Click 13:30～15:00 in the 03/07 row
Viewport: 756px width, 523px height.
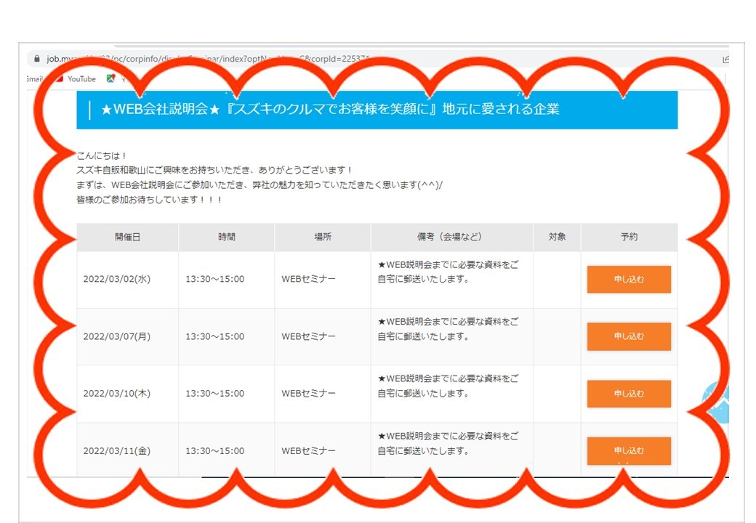[x=215, y=336]
